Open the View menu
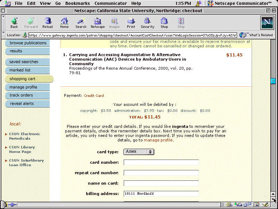Viewport: 278px width, 209px height. 45,3
